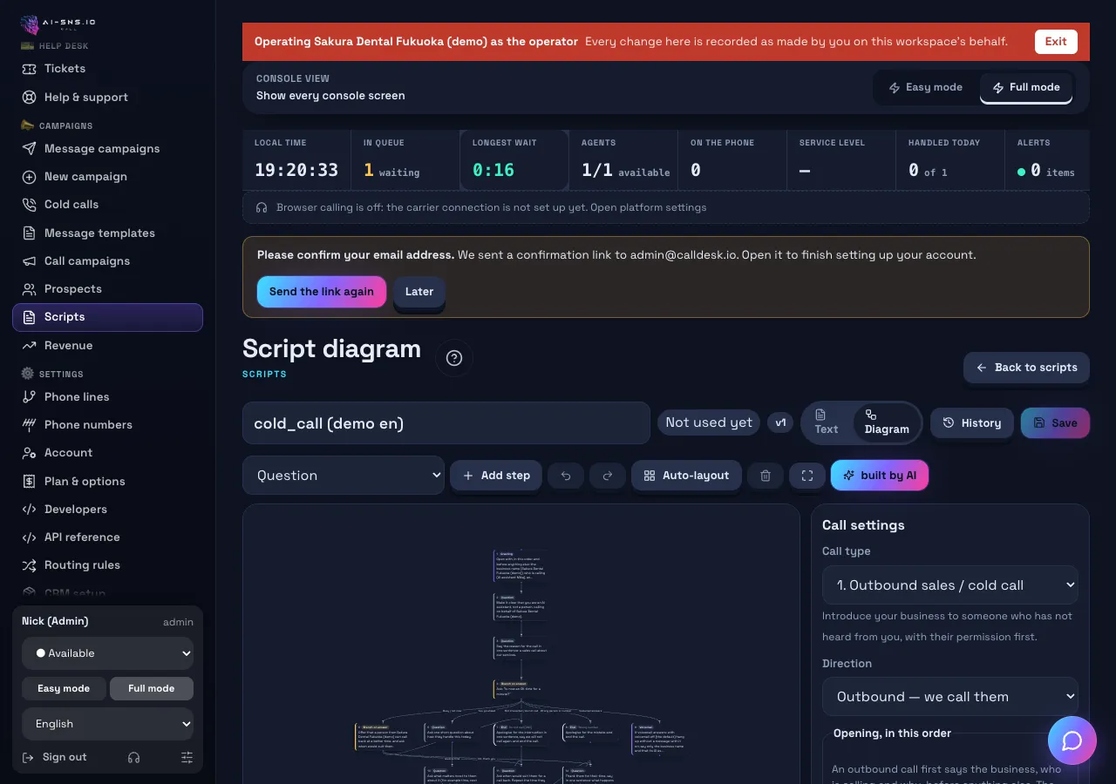Switch script editor to Diagram view
1116x784 pixels.
887,422
